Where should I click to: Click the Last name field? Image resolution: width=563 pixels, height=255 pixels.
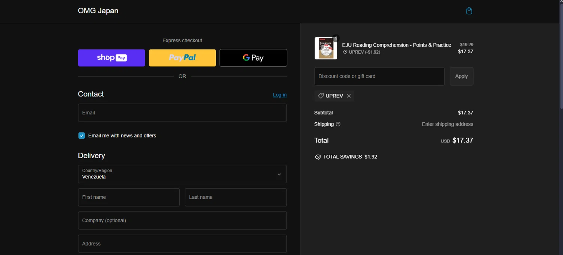pos(236,197)
